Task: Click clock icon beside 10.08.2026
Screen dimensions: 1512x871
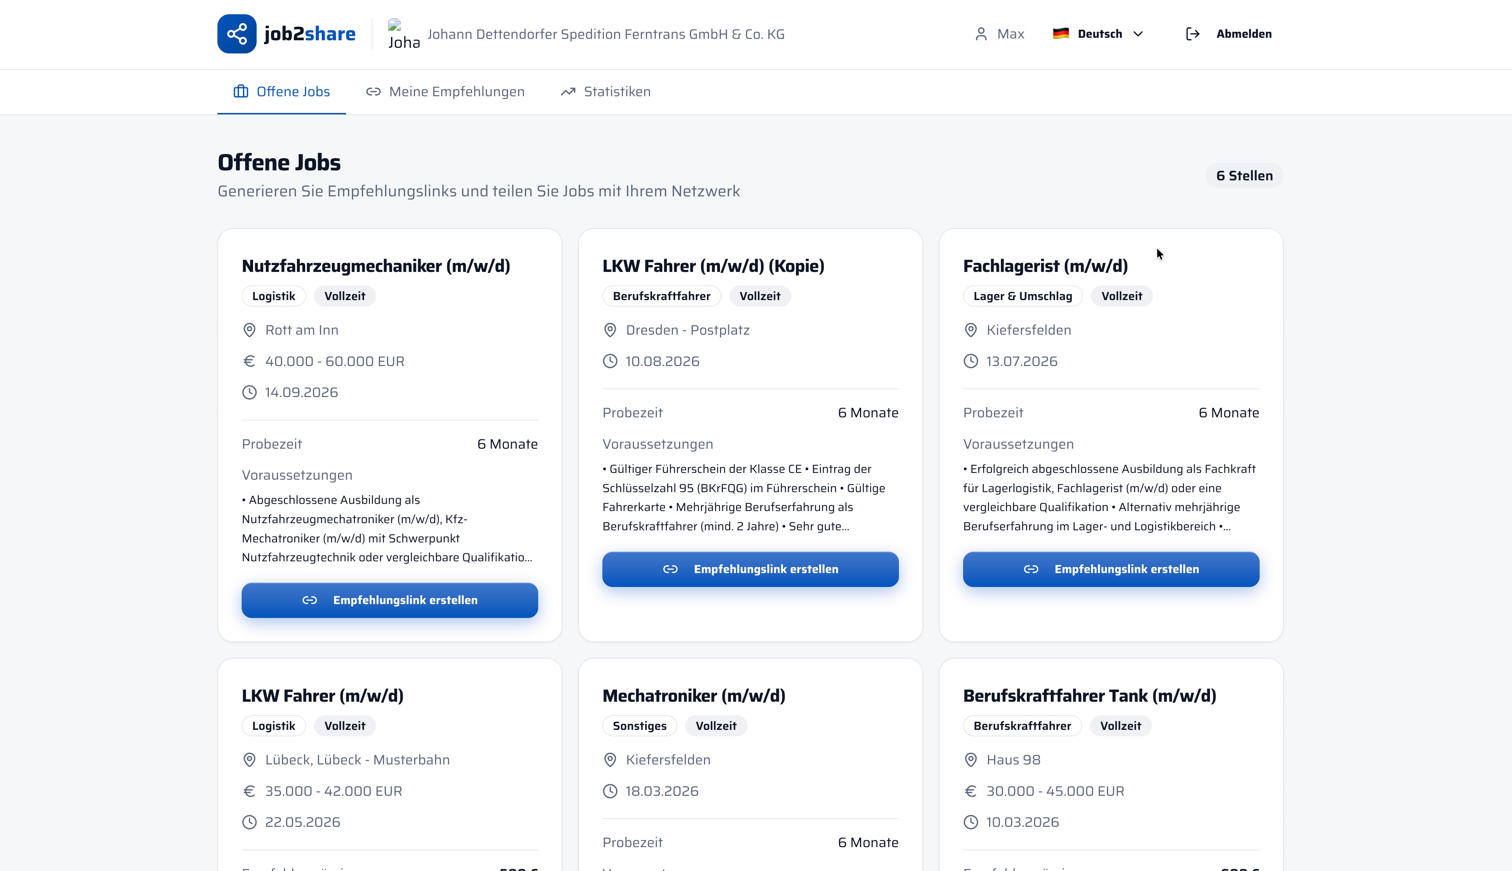Action: tap(610, 361)
